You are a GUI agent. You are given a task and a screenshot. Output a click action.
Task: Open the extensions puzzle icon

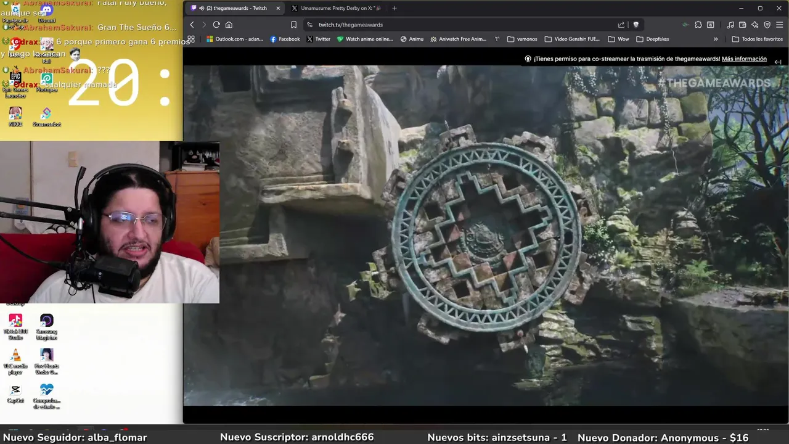pyautogui.click(x=698, y=25)
